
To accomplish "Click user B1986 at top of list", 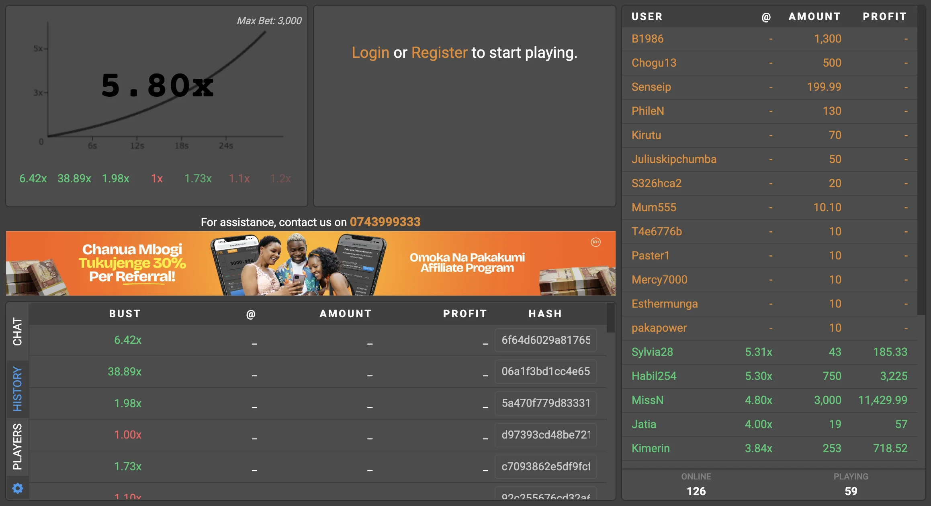I will point(647,39).
